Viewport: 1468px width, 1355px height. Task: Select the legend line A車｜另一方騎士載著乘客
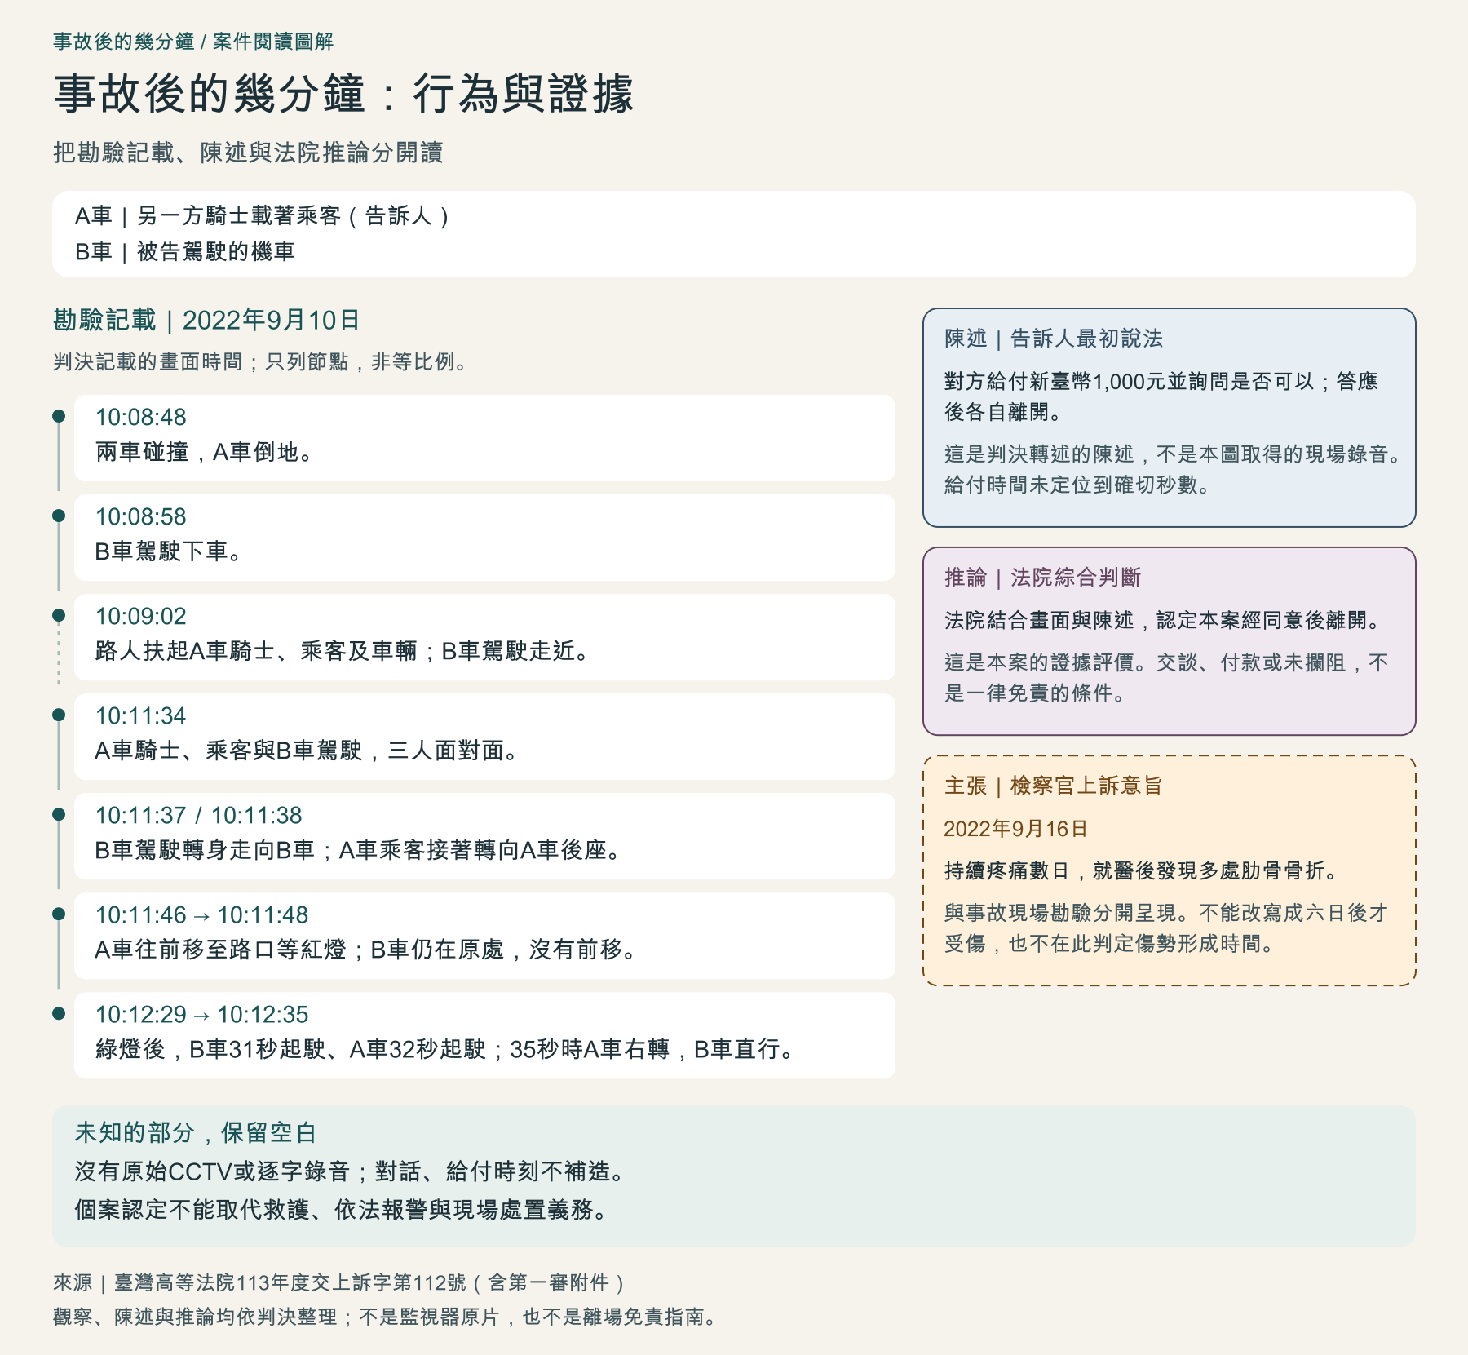tap(263, 216)
